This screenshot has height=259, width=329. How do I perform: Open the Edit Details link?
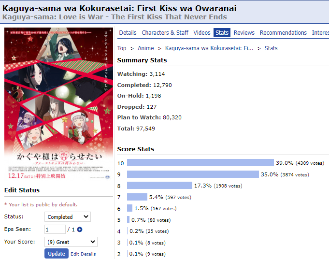(x=83, y=254)
